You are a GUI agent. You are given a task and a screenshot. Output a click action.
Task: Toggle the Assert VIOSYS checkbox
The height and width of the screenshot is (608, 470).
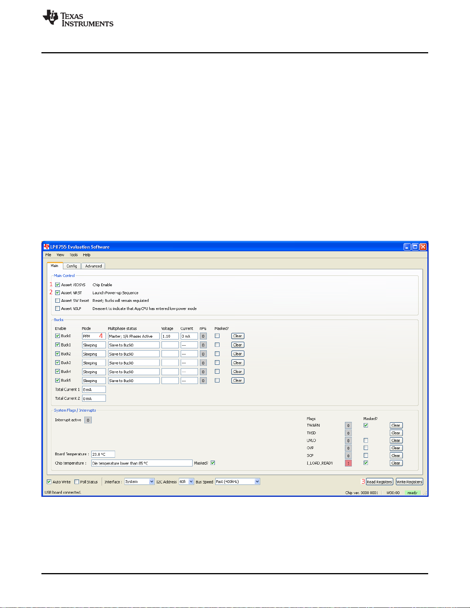point(58,285)
